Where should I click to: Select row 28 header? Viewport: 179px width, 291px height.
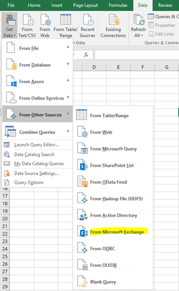[x=5, y=279]
